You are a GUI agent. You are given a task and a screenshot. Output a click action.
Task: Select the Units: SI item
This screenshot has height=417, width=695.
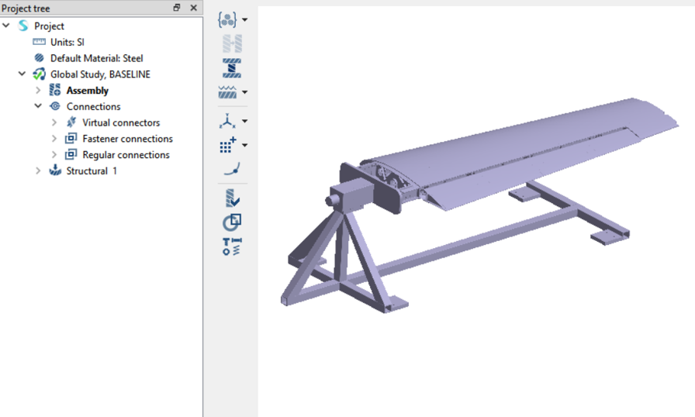click(x=67, y=42)
